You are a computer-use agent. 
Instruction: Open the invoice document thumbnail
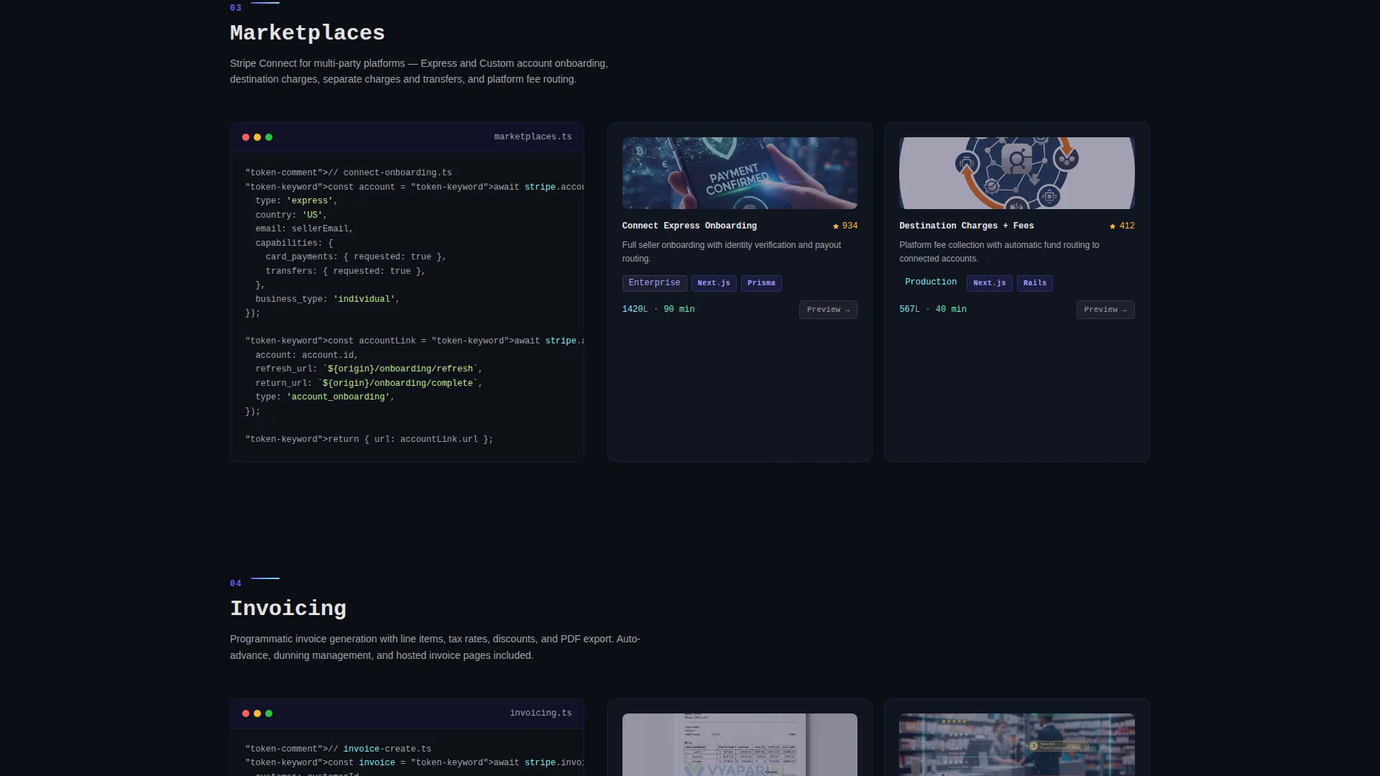(740, 744)
